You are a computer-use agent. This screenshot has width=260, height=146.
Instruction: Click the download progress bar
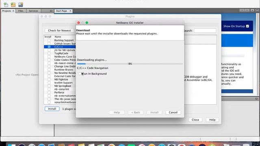pyautogui.click(x=130, y=64)
